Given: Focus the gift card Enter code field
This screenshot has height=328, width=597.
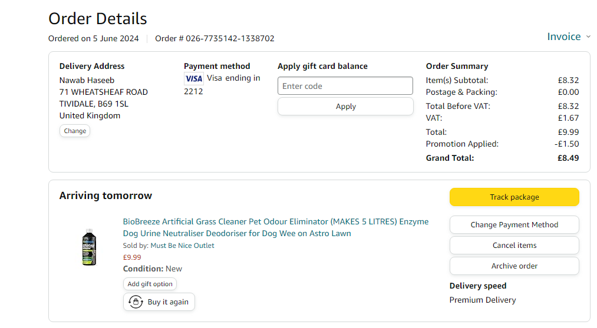Looking at the screenshot, I should pyautogui.click(x=345, y=86).
